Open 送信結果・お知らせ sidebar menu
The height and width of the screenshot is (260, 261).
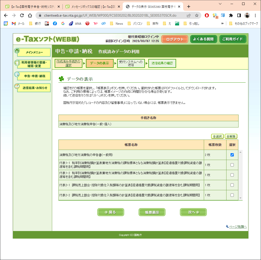pyautogui.click(x=32, y=88)
